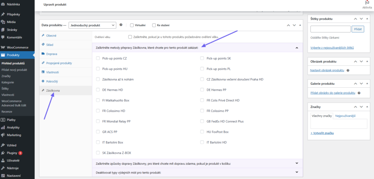Viewport: 374px width, 179px height.
Task: Click the Komentáře comment icon
Action: point(3,38)
